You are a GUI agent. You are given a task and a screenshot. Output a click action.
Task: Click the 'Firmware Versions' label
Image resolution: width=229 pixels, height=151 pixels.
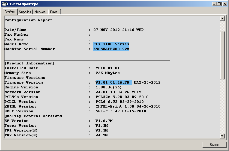point(25,78)
